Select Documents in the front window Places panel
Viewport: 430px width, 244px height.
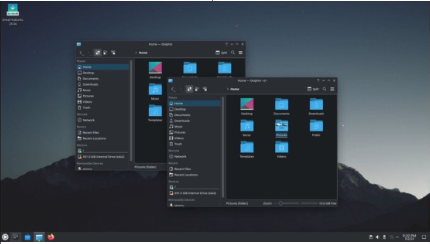click(194, 115)
